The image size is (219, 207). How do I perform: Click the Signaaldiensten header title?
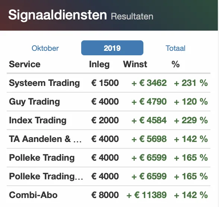tap(57, 15)
